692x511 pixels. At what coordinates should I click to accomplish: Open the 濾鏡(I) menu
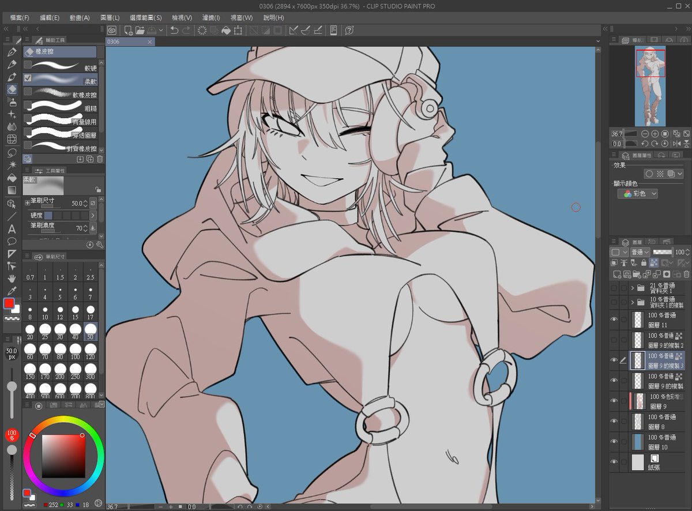pyautogui.click(x=211, y=18)
